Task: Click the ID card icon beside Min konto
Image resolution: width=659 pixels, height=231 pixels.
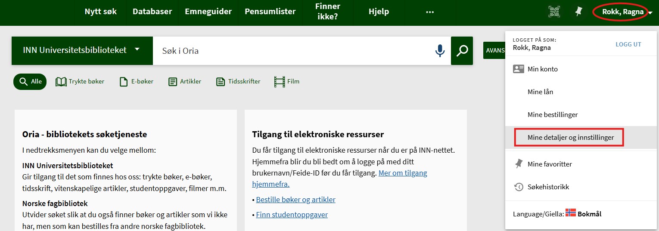Action: 519,69
